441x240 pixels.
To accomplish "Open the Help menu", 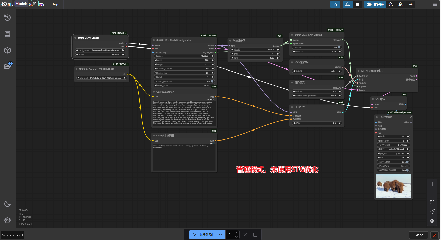I will tap(55, 4).
